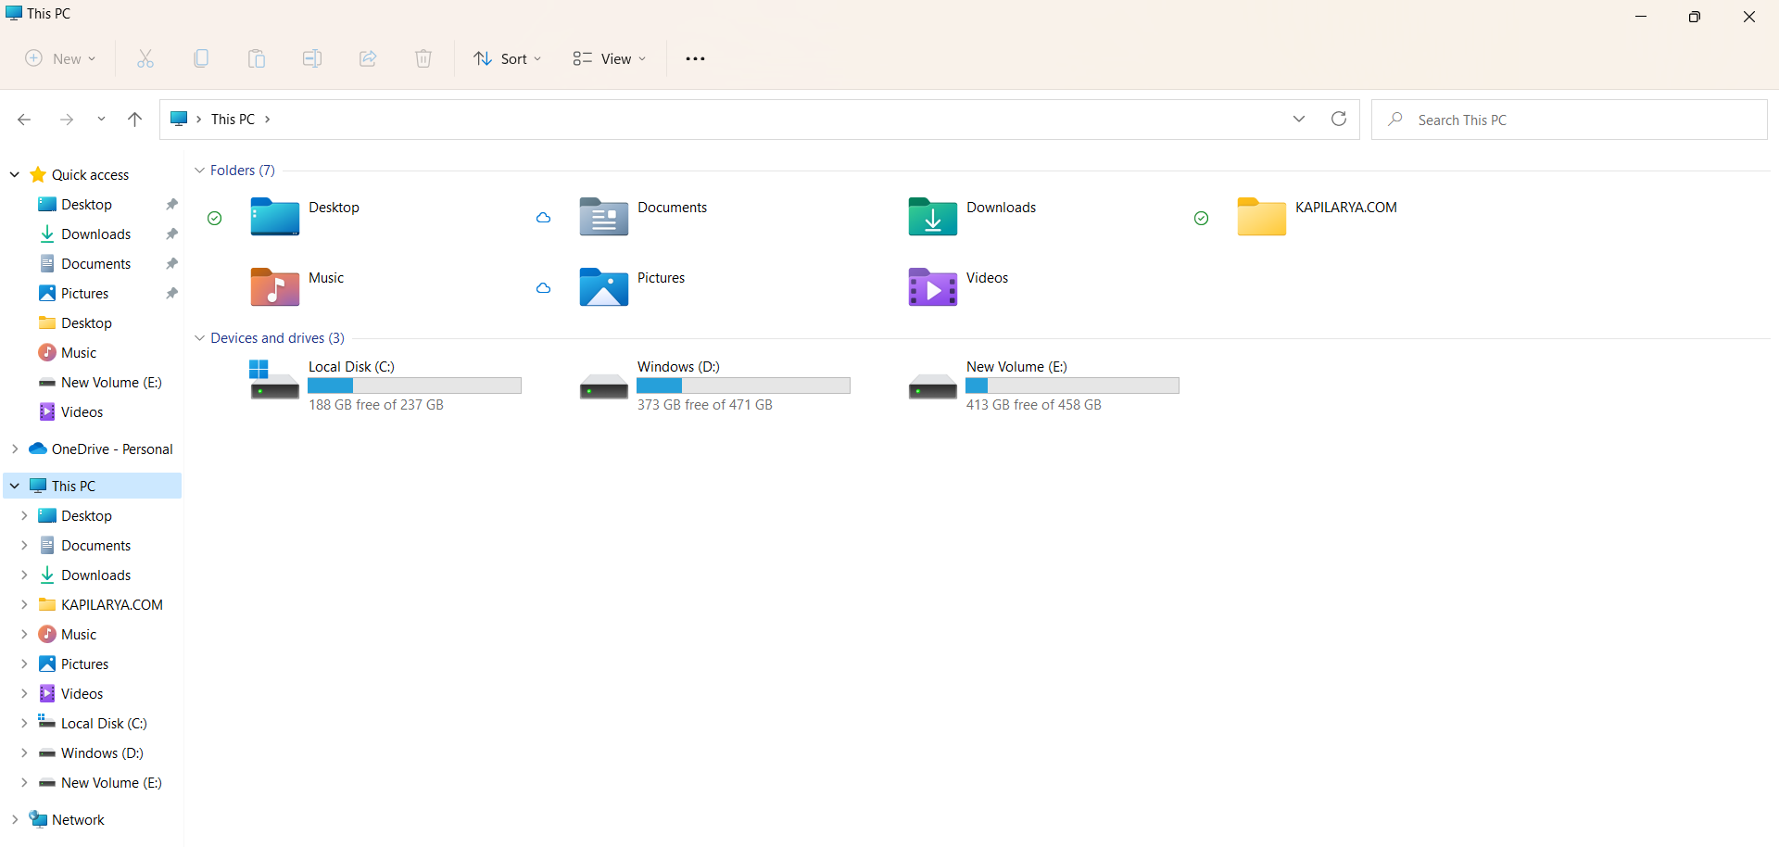The height and width of the screenshot is (847, 1779).
Task: Expand the Network tree node
Action: click(x=15, y=820)
